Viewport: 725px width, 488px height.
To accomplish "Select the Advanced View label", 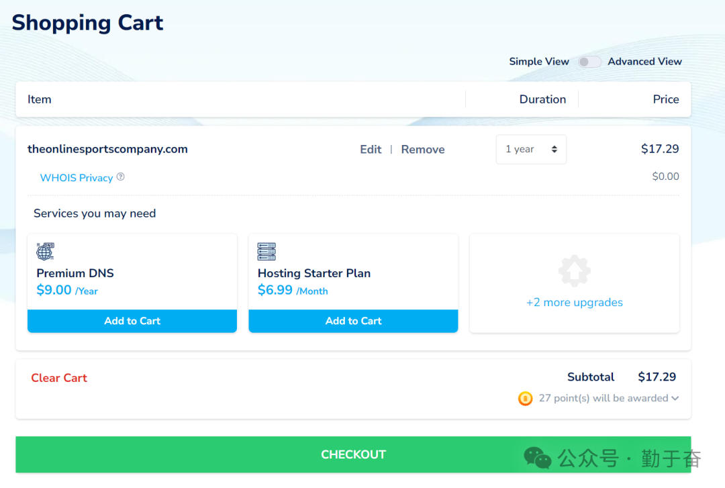I will [644, 62].
